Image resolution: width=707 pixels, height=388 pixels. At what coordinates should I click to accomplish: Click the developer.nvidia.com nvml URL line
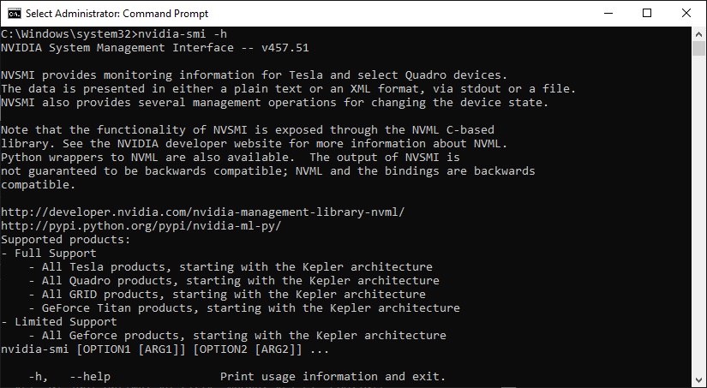202,212
